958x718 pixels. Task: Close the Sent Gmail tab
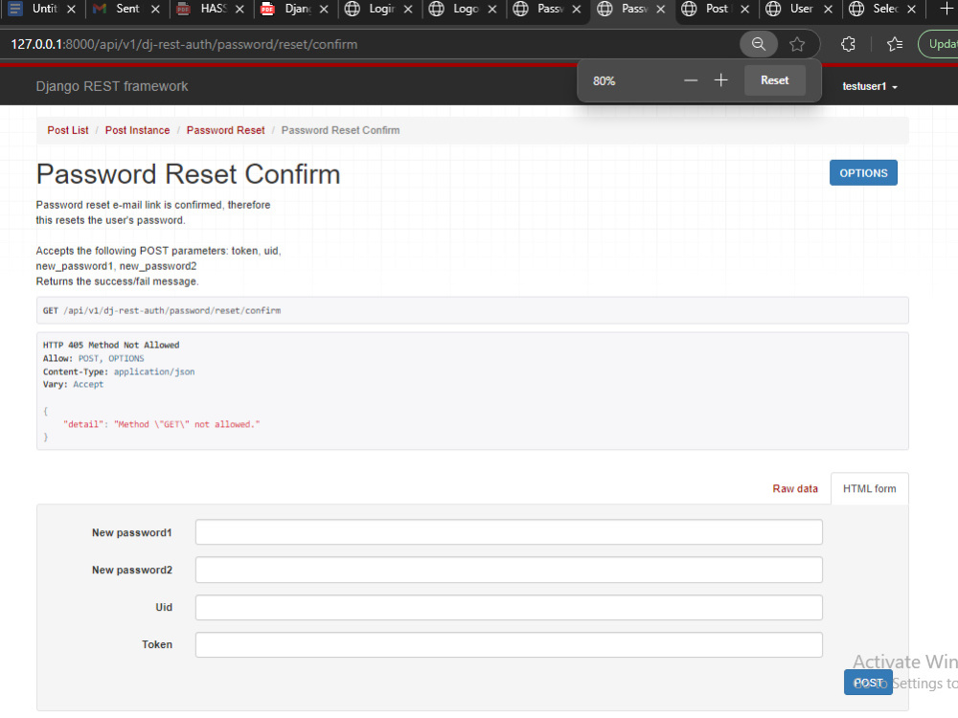click(155, 10)
